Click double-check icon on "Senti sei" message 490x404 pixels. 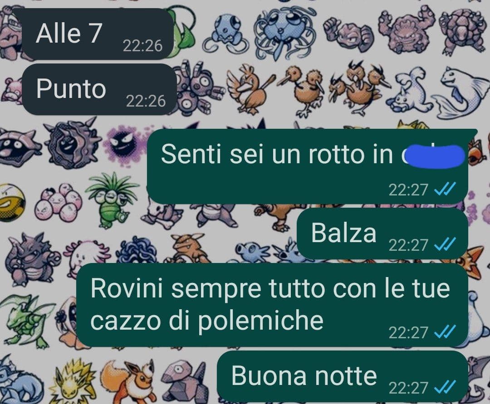coord(446,189)
